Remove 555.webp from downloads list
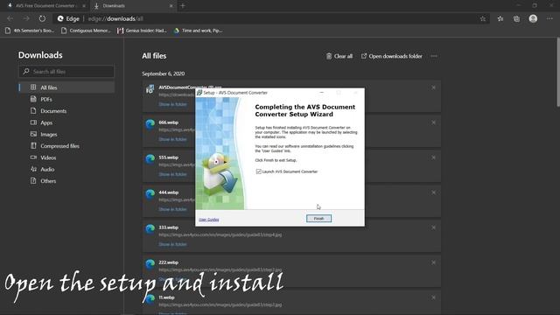Screen dimensions: 560x315 pos(434,157)
